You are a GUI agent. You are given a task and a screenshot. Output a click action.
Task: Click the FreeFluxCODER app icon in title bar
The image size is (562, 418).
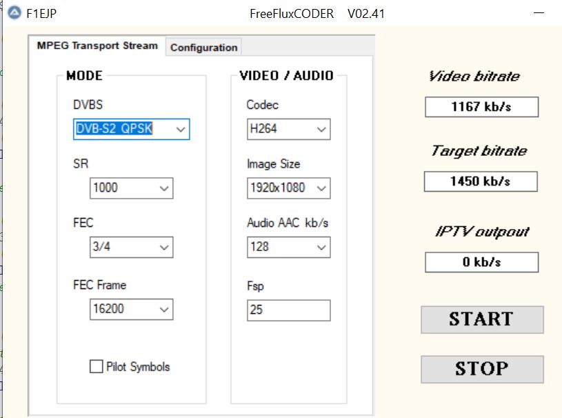[x=14, y=13]
